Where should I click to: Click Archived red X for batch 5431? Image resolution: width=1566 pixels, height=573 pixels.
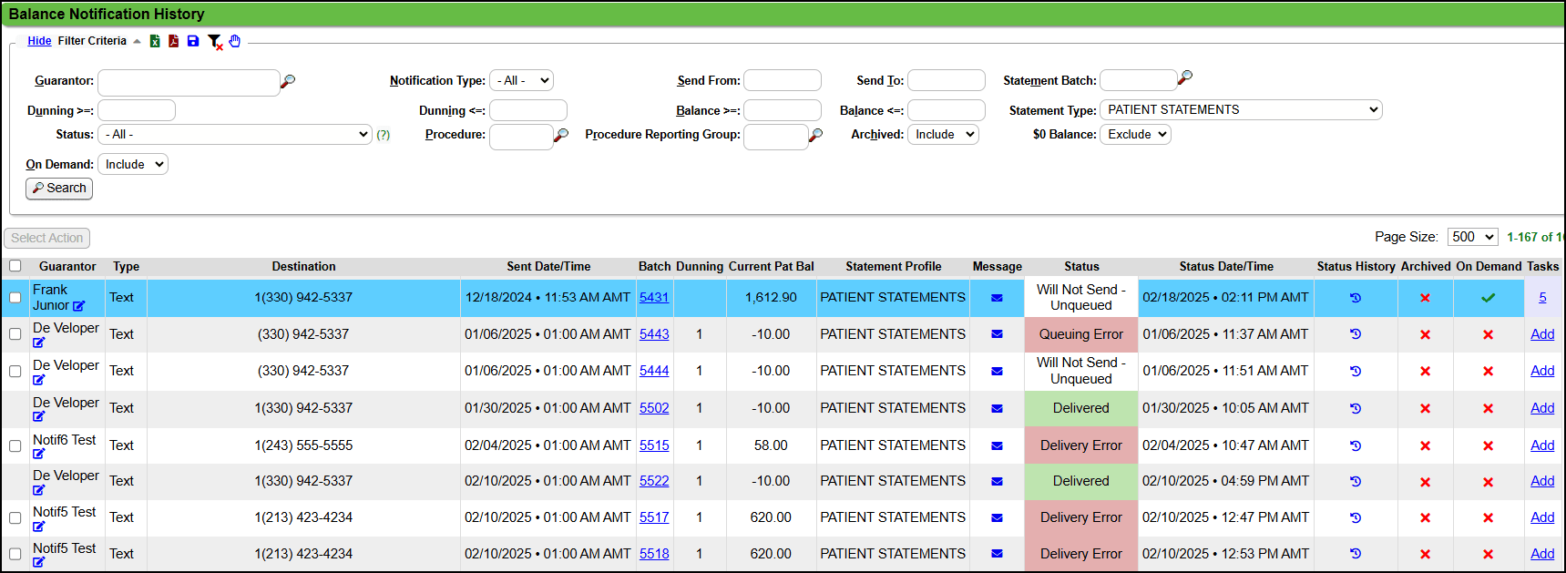(1425, 298)
